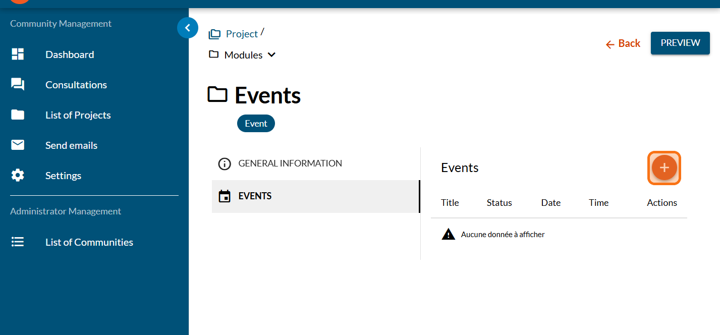Click the List of Projects folder icon
Viewport: 720px width, 335px height.
click(x=18, y=115)
